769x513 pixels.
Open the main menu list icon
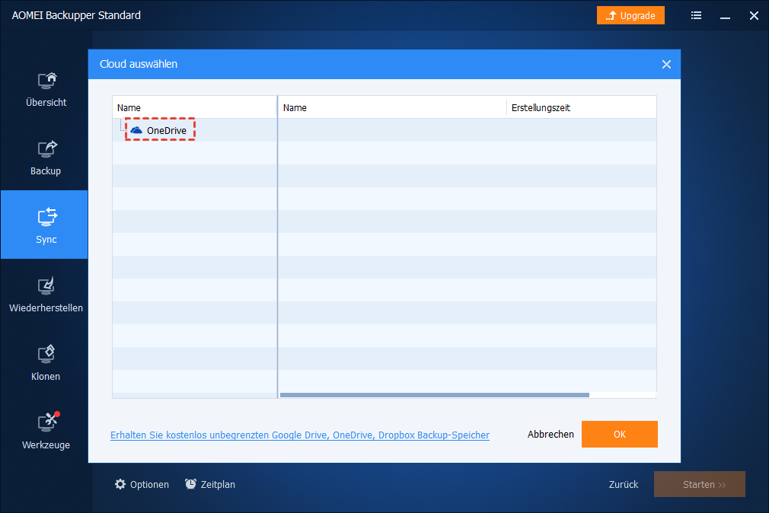coord(696,16)
